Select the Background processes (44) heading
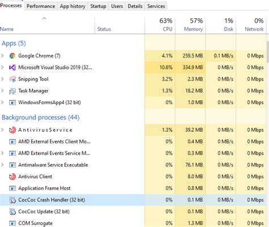This screenshot has height=227, width=269. pos(40,117)
